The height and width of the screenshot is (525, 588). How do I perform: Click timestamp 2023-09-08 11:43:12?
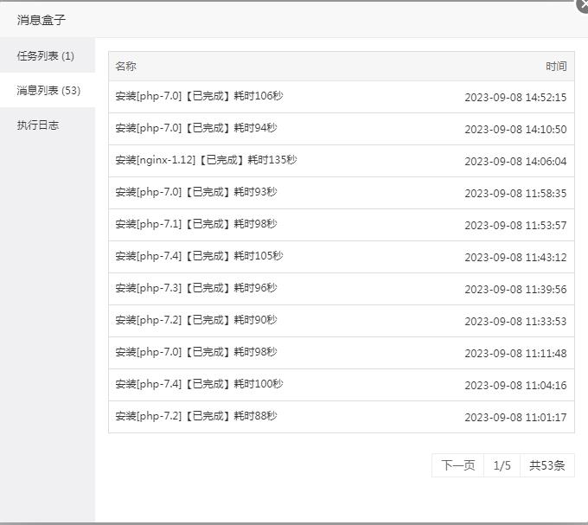[x=515, y=258]
